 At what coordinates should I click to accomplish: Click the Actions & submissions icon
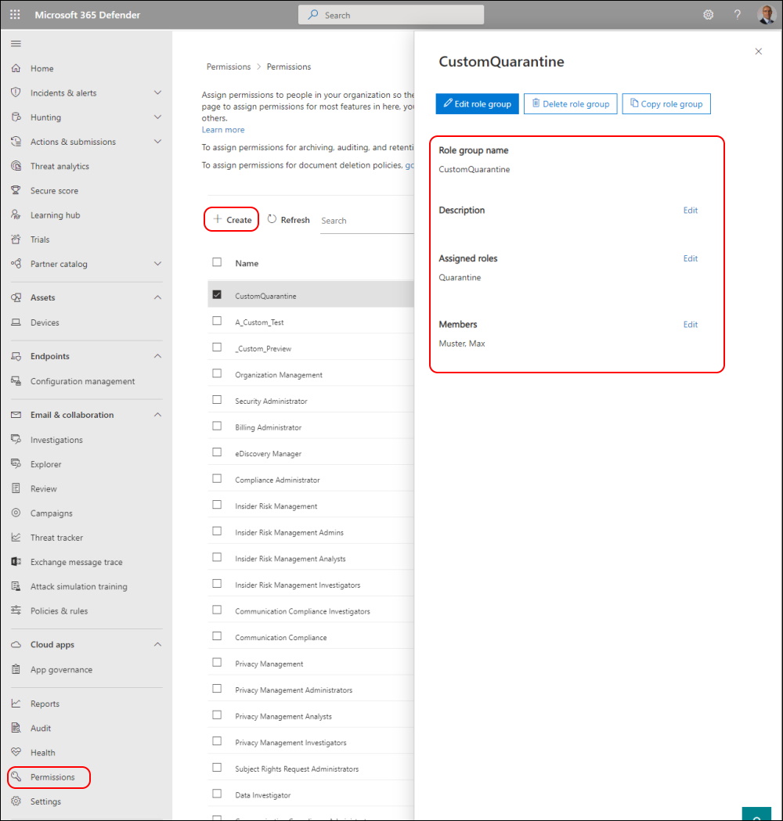click(x=16, y=142)
